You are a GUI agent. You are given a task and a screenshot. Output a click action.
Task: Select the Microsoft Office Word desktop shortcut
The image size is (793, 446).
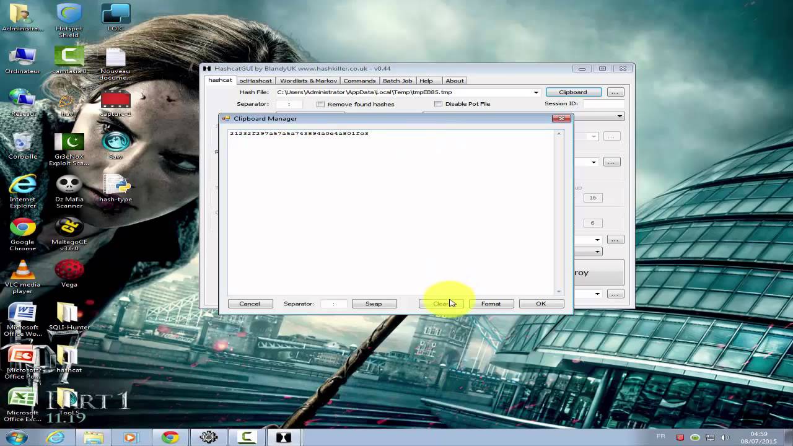point(22,320)
